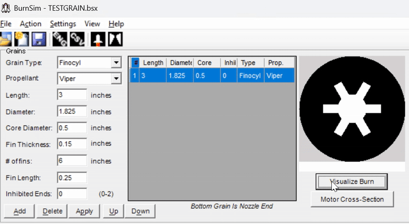Click the Apply button
The image size is (409, 224).
tap(84, 211)
